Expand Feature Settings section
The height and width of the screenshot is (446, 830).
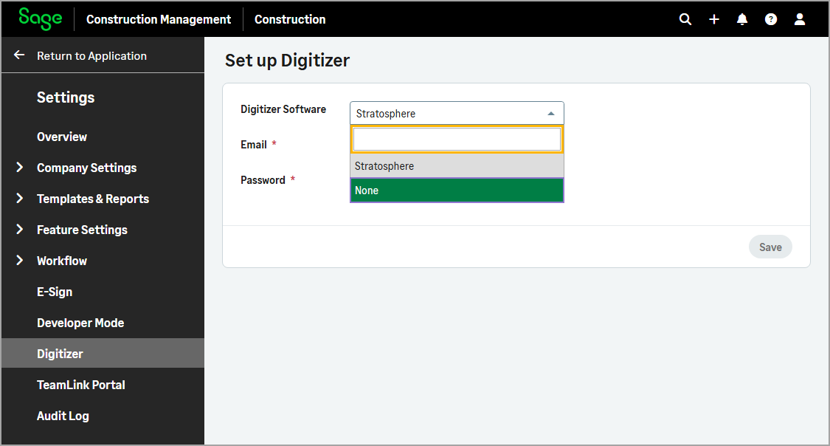coord(20,230)
